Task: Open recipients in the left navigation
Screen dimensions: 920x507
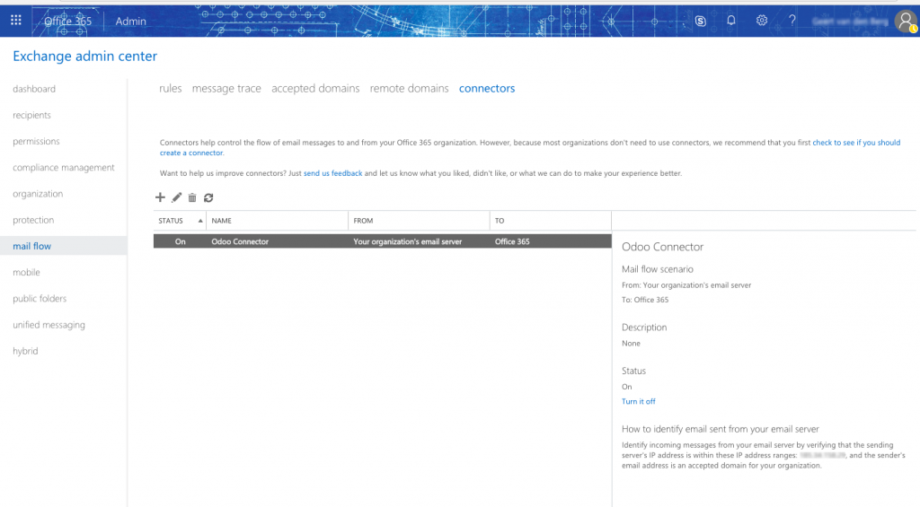Action: click(x=31, y=116)
